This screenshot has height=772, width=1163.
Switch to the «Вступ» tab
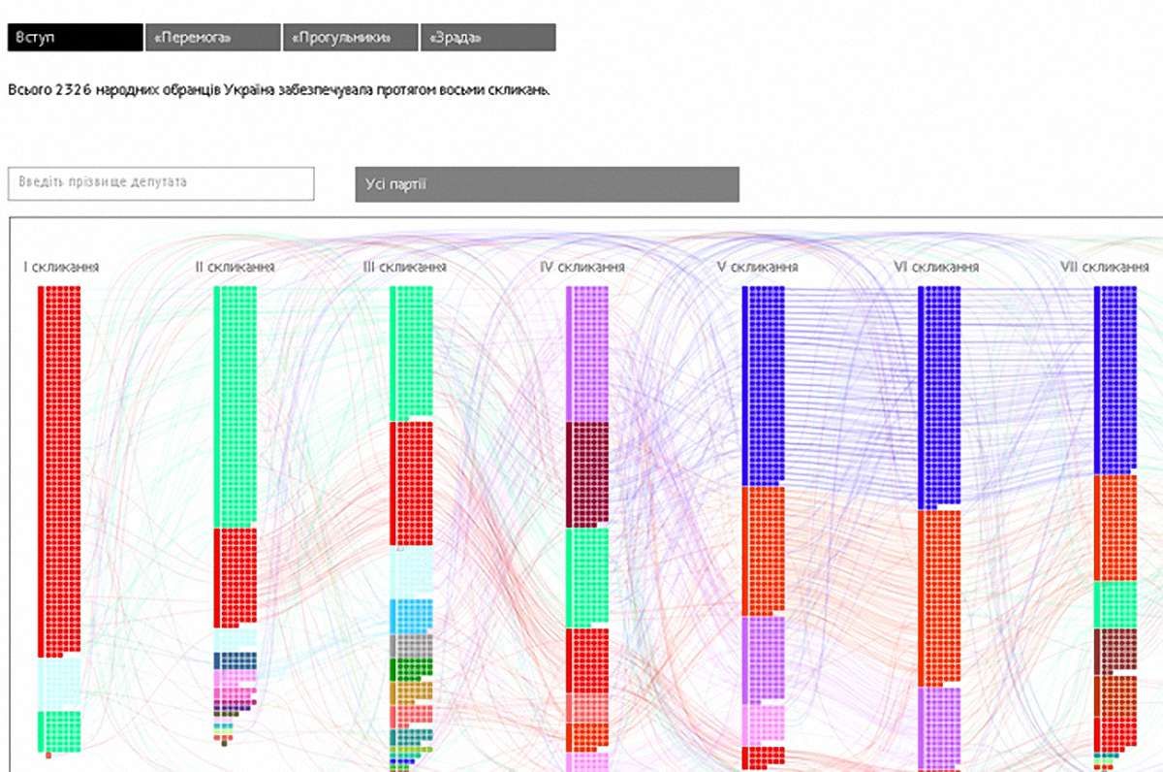pyautogui.click(x=76, y=38)
